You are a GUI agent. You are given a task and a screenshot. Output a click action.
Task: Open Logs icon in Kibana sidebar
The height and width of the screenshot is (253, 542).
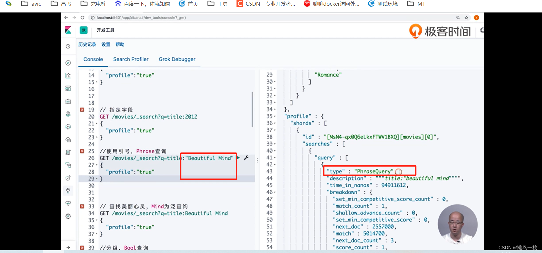(68, 152)
